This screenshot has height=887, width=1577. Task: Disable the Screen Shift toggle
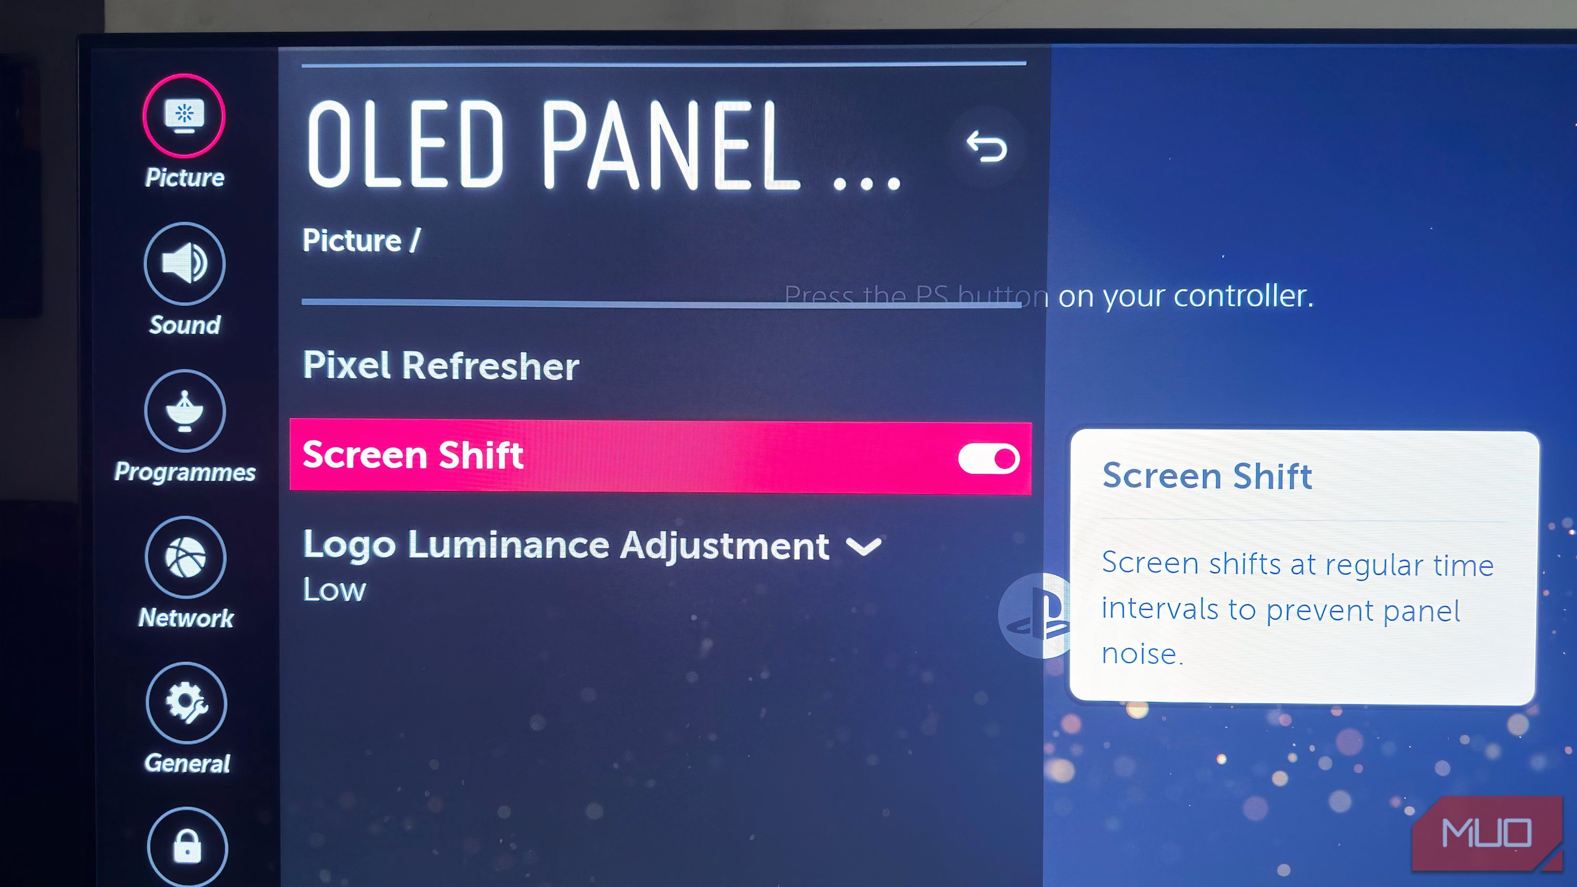pyautogui.click(x=987, y=456)
